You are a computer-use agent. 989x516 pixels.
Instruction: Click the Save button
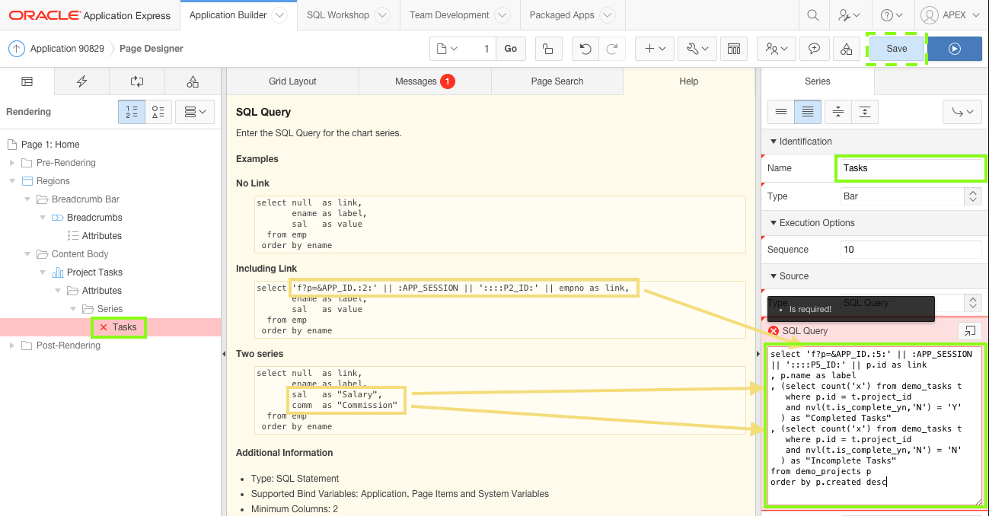pyautogui.click(x=896, y=48)
